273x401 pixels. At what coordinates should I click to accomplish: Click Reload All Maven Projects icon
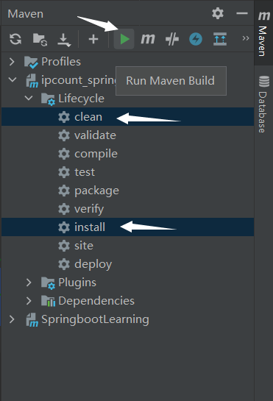click(x=15, y=39)
